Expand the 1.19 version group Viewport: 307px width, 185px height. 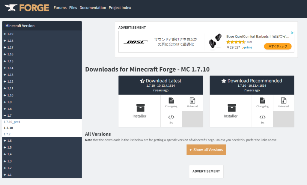42,34
